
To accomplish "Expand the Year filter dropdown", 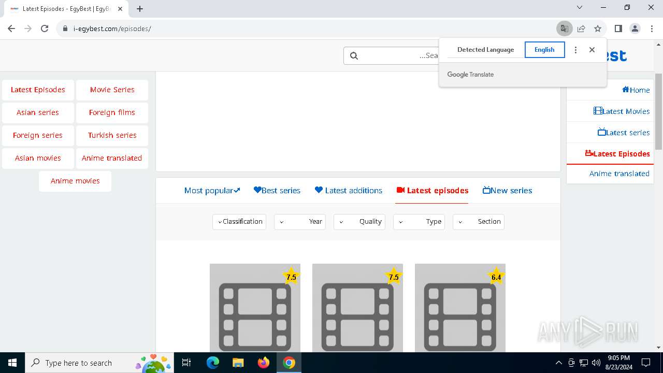I will (x=300, y=222).
